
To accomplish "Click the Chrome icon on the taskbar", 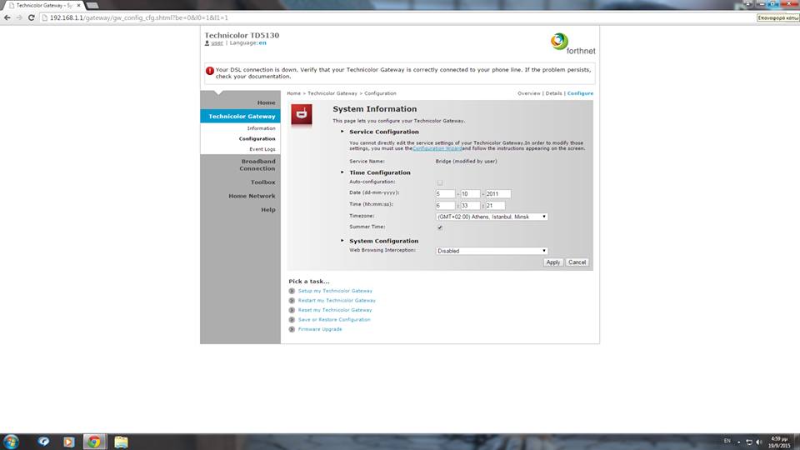I will (x=94, y=442).
